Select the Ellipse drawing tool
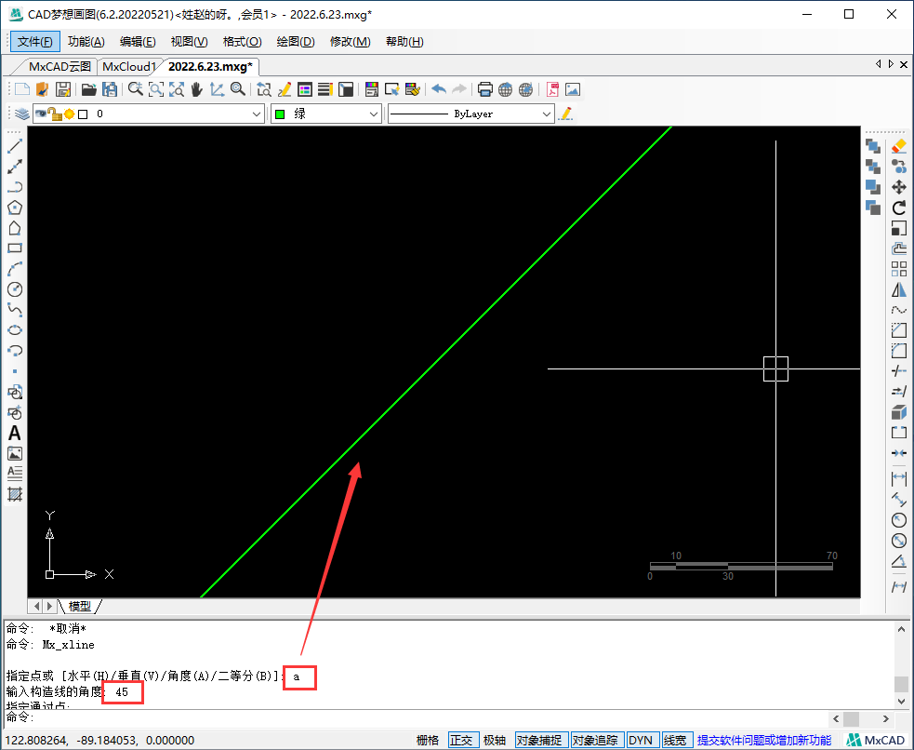This screenshot has width=914, height=750. point(15,330)
